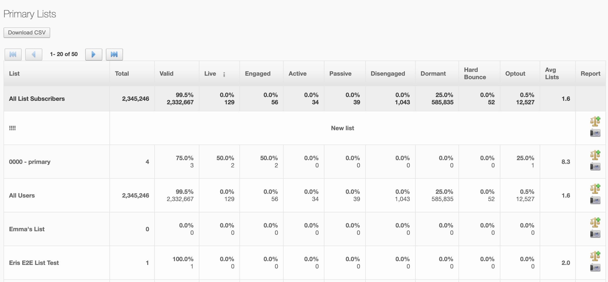608x282 pixels.
Task: Click the camera icon for Eris E2E List Test
Action: pyautogui.click(x=595, y=267)
